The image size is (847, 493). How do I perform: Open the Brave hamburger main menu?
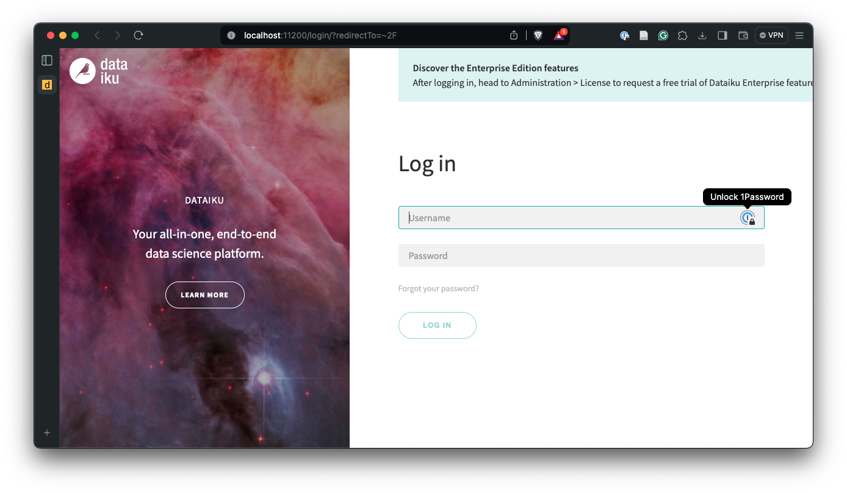click(799, 35)
